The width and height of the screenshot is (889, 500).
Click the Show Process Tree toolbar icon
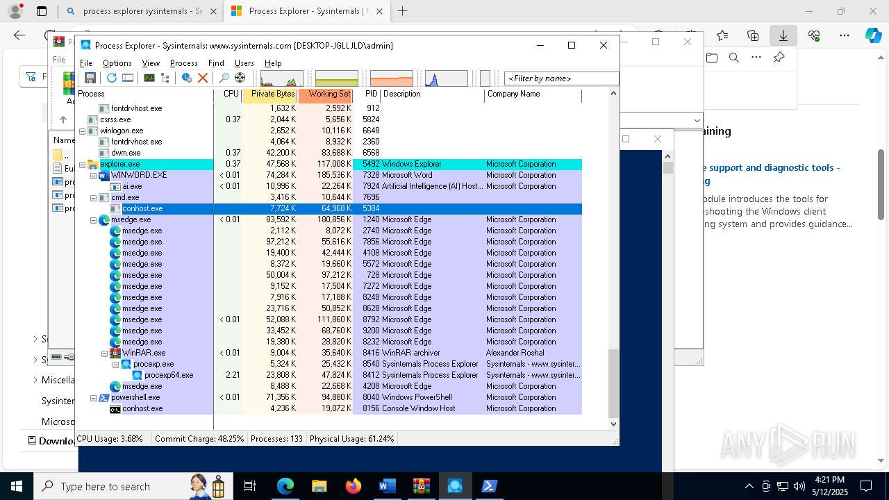(165, 78)
